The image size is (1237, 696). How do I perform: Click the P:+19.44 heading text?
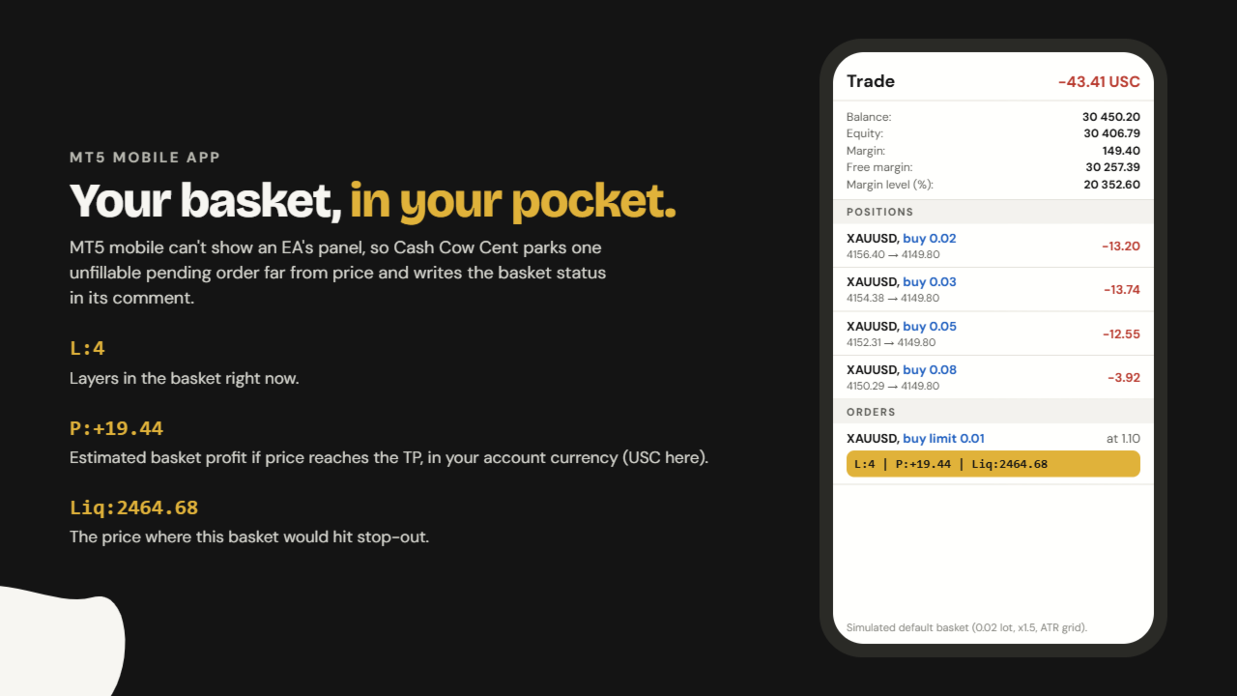tap(117, 428)
